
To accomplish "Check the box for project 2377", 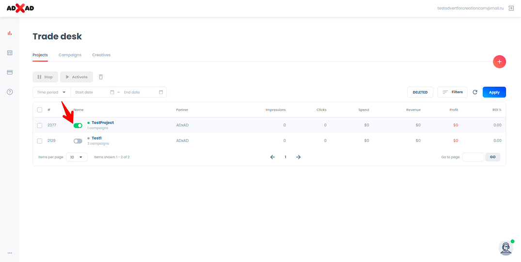I will pos(40,126).
